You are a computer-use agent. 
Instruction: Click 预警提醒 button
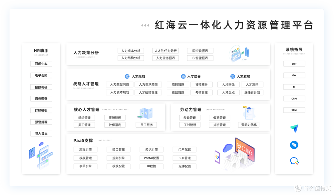(41, 122)
